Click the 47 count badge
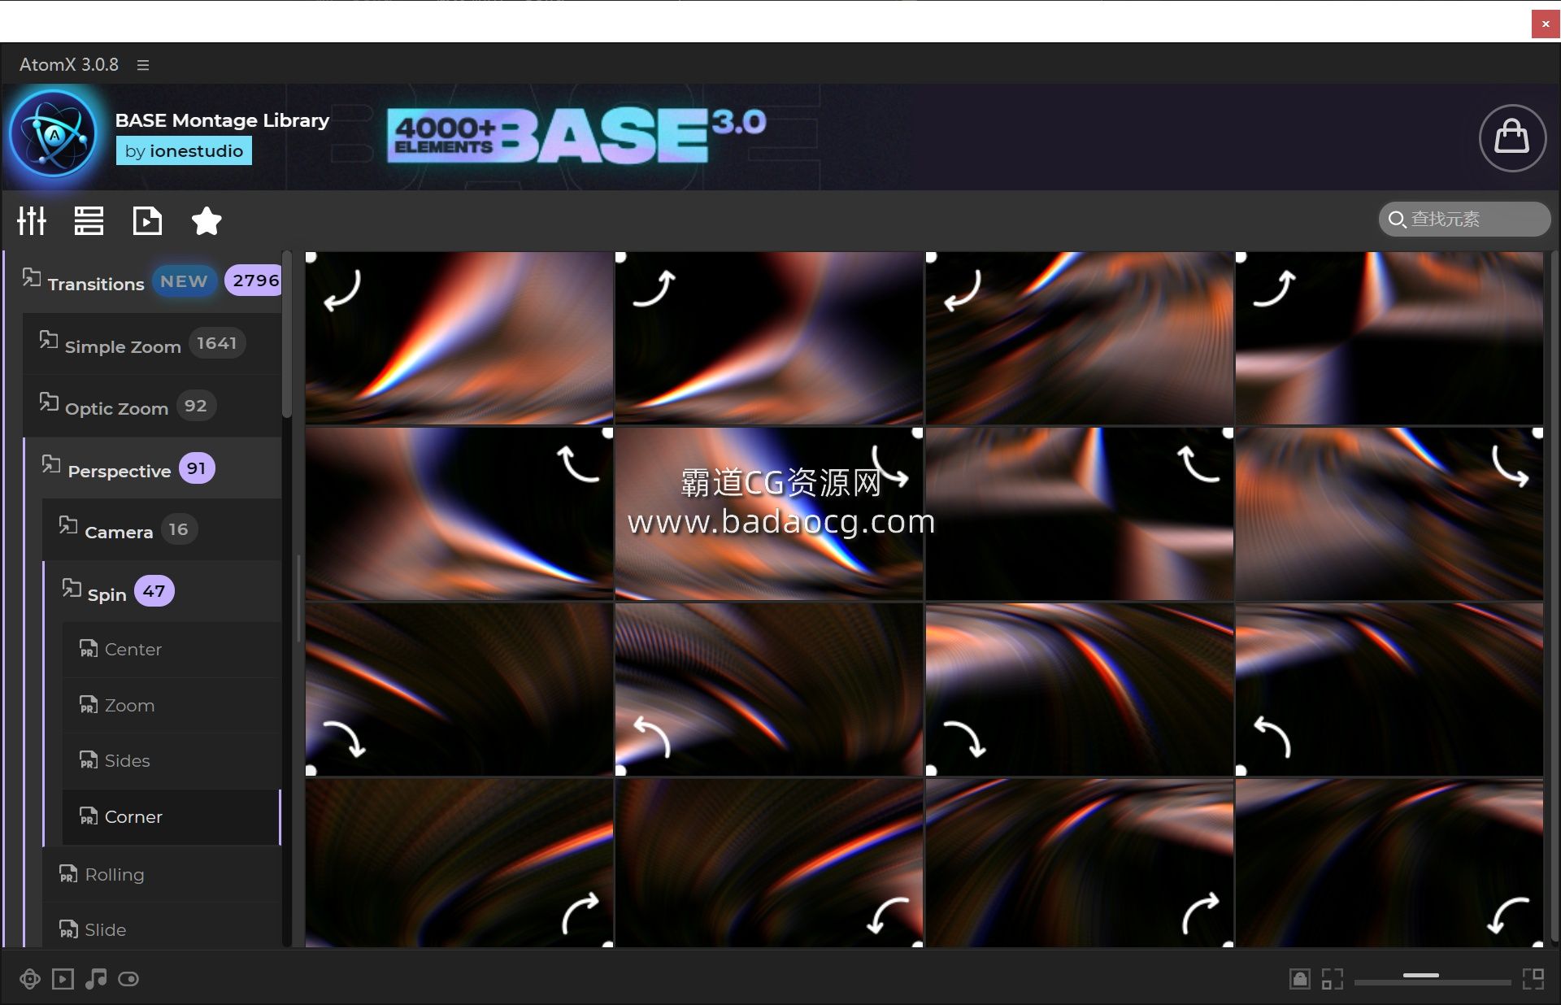 click(x=154, y=591)
